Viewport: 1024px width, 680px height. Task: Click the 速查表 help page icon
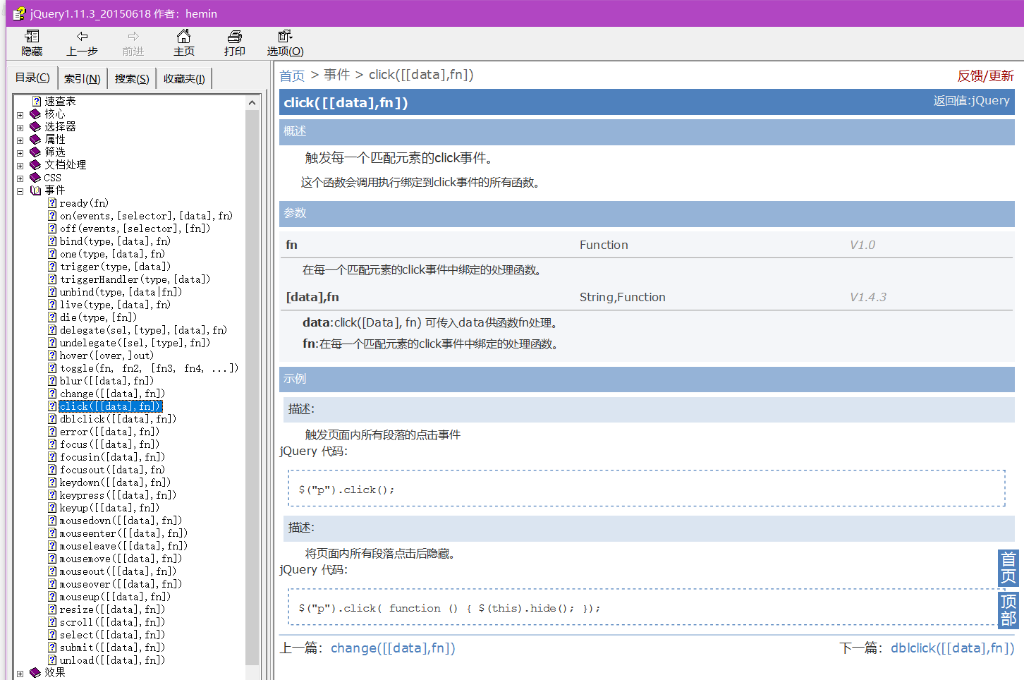click(37, 102)
